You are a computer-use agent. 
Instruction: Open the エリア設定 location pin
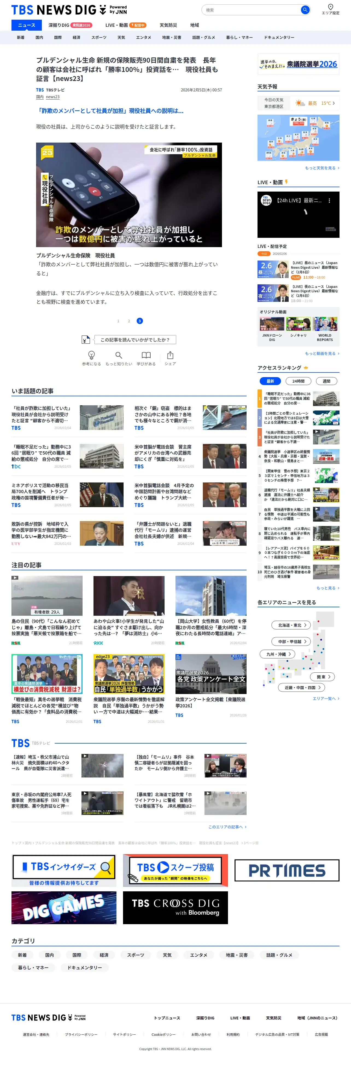(x=330, y=9)
